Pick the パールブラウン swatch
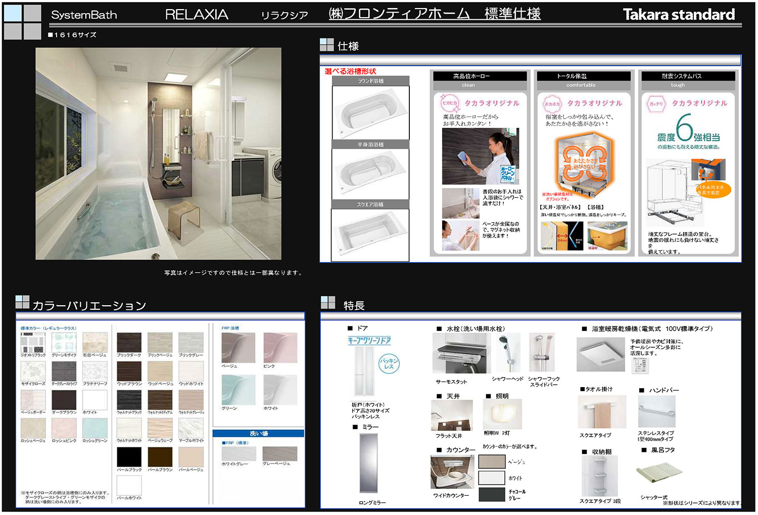Screen dimensions: 758x515 tap(160, 457)
